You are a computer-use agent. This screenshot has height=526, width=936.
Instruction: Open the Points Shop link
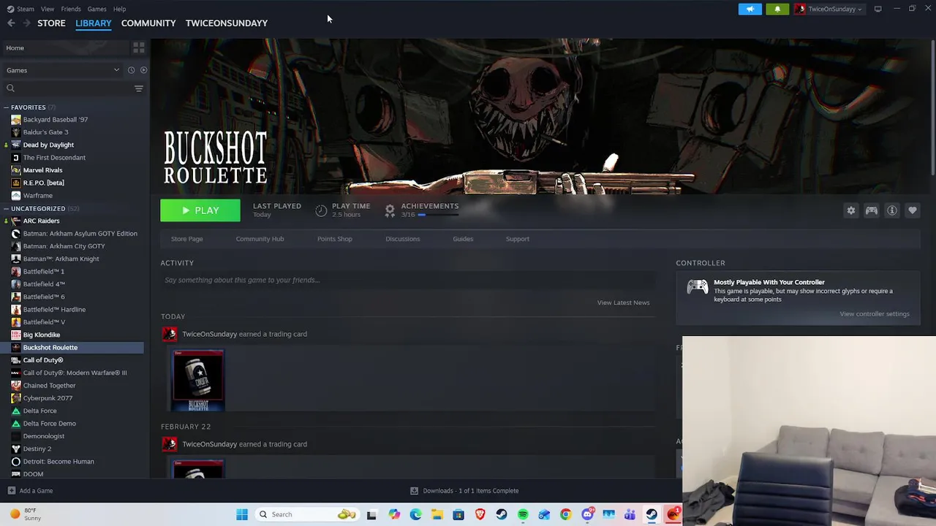point(334,239)
